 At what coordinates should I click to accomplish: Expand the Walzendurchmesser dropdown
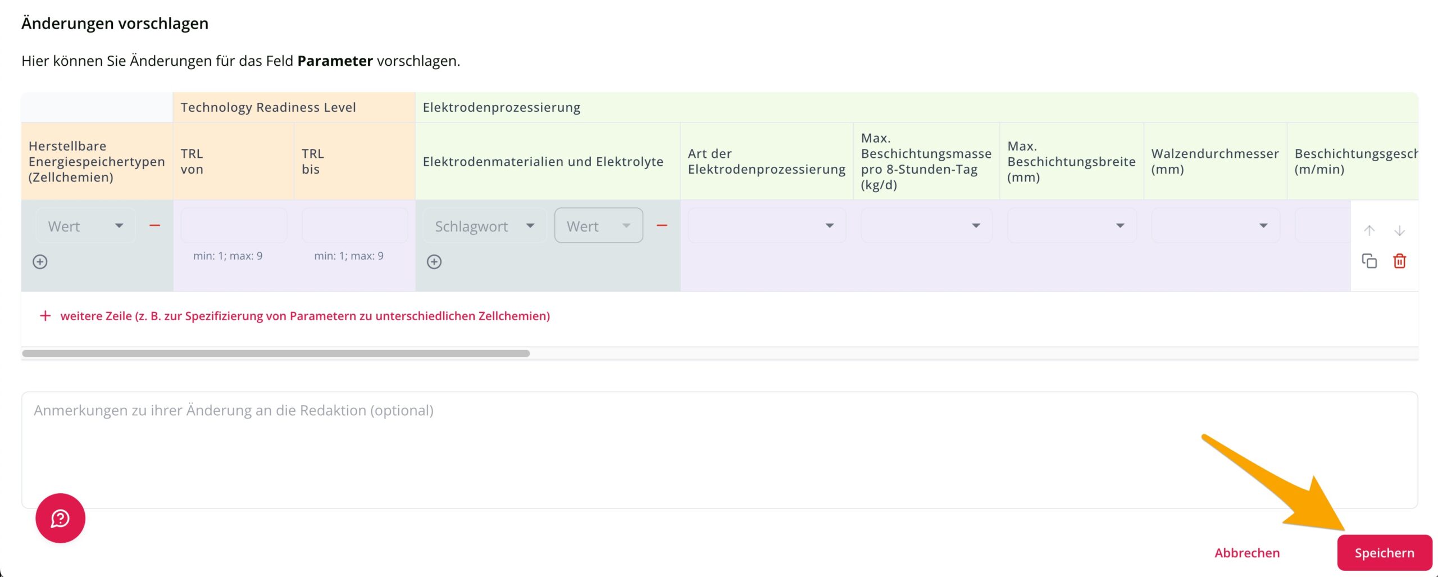(1215, 226)
